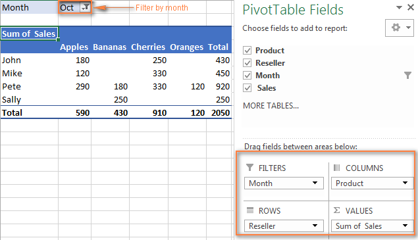Click the ROWS area icon
Viewport: 418px width, 240px height.
click(x=250, y=210)
